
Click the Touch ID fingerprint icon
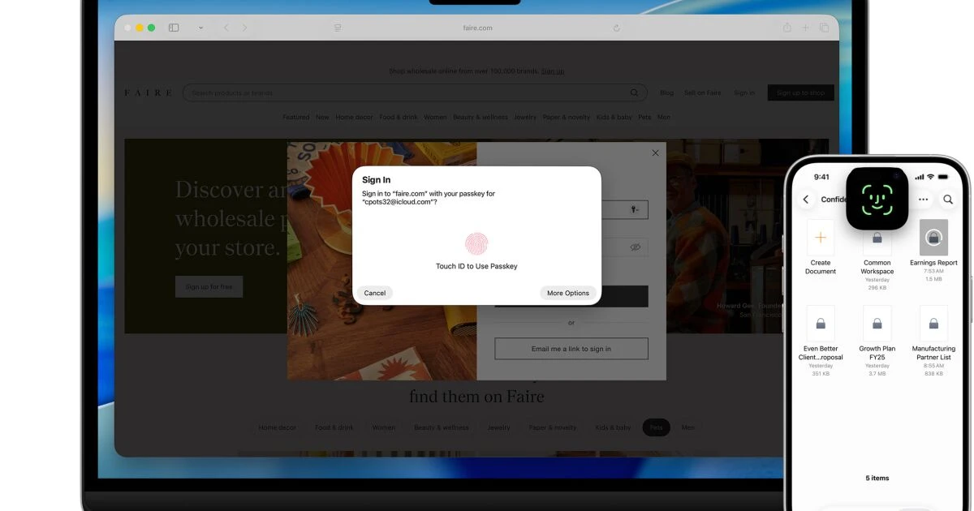476,244
